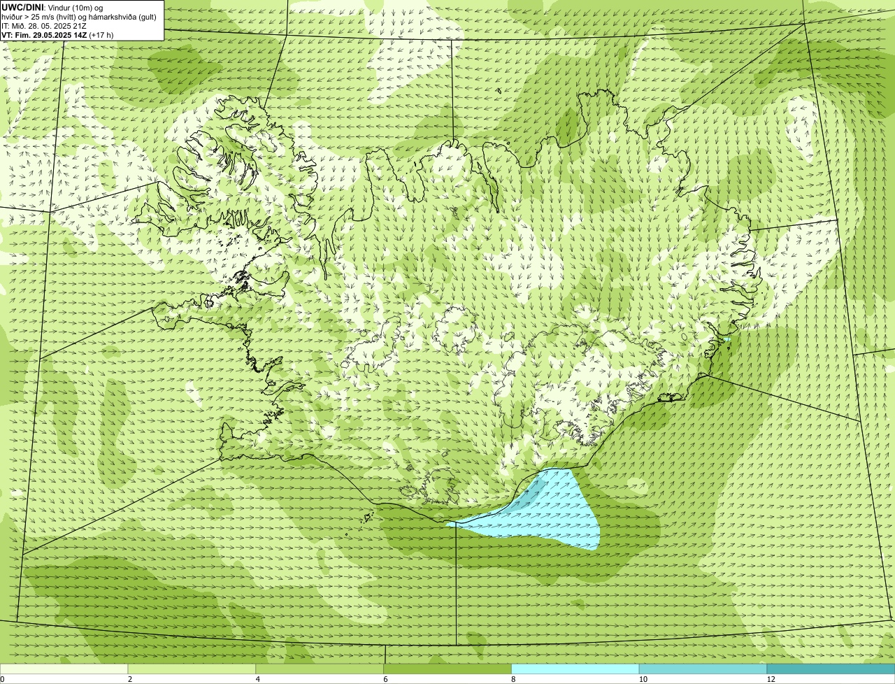Screen dimensions: 895x684
Task: Select the turquoise 10–12 color bar segment
Action: pos(703,669)
